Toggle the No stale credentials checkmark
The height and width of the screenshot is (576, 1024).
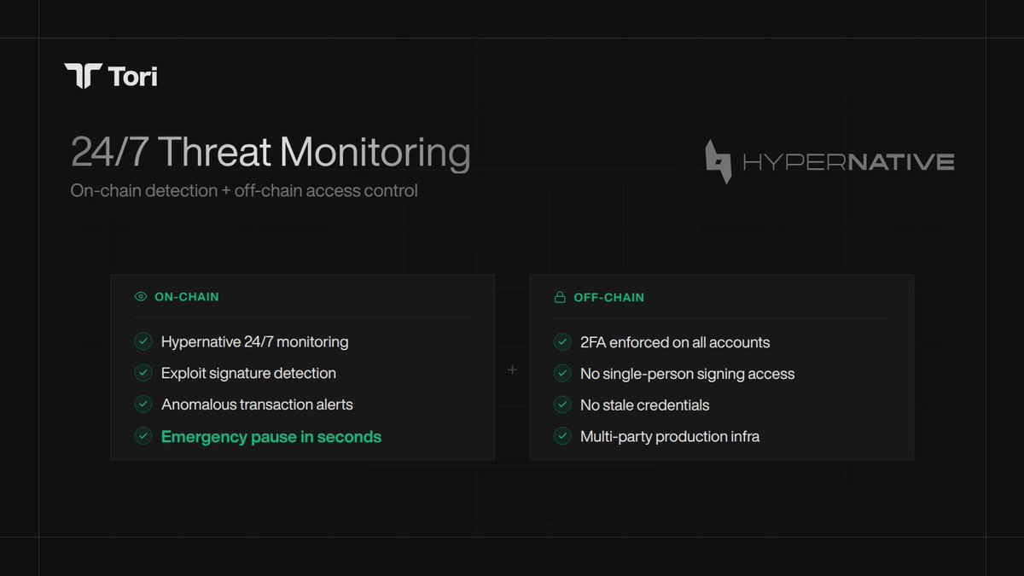click(562, 404)
